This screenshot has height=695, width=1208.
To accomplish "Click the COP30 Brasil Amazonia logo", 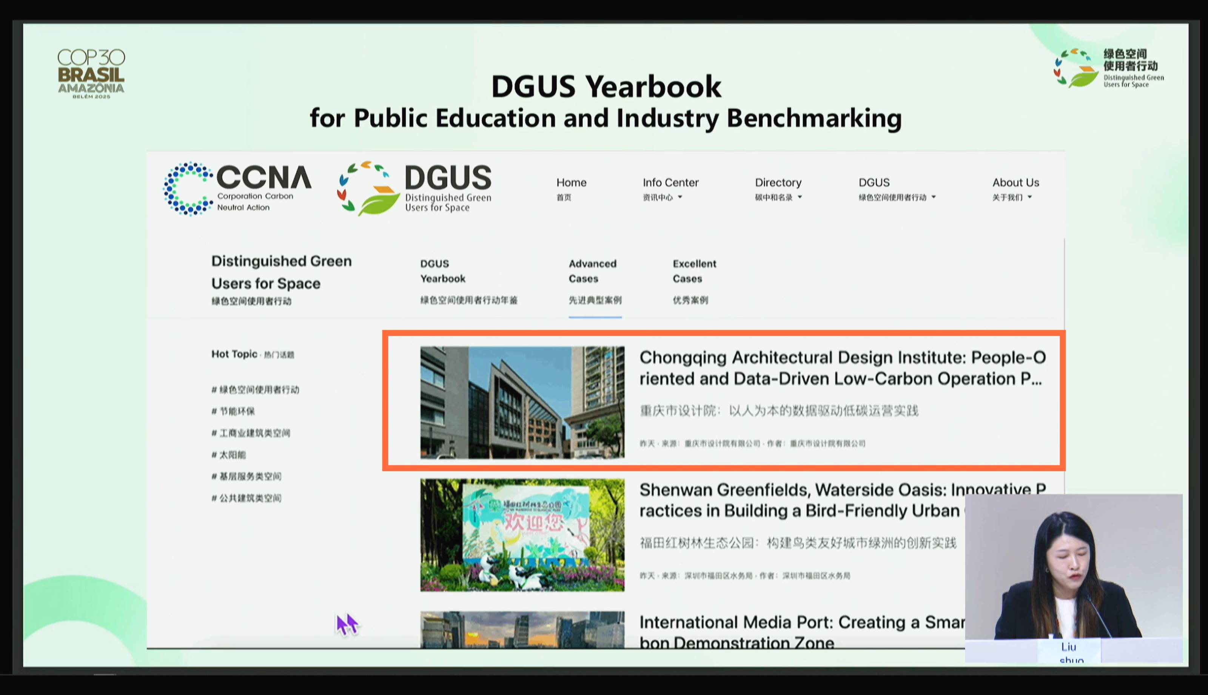I will click(91, 74).
